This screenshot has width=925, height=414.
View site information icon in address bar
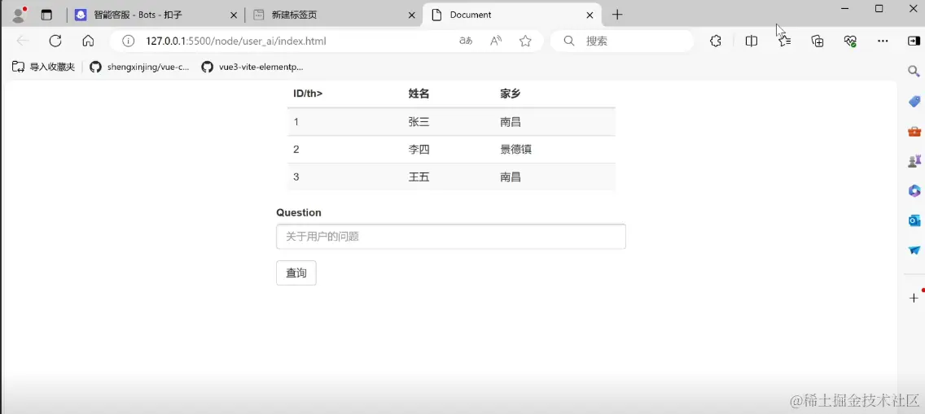pyautogui.click(x=128, y=41)
